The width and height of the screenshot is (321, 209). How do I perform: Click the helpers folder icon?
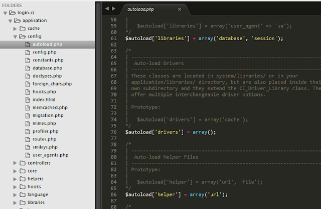pyautogui.click(x=23, y=179)
